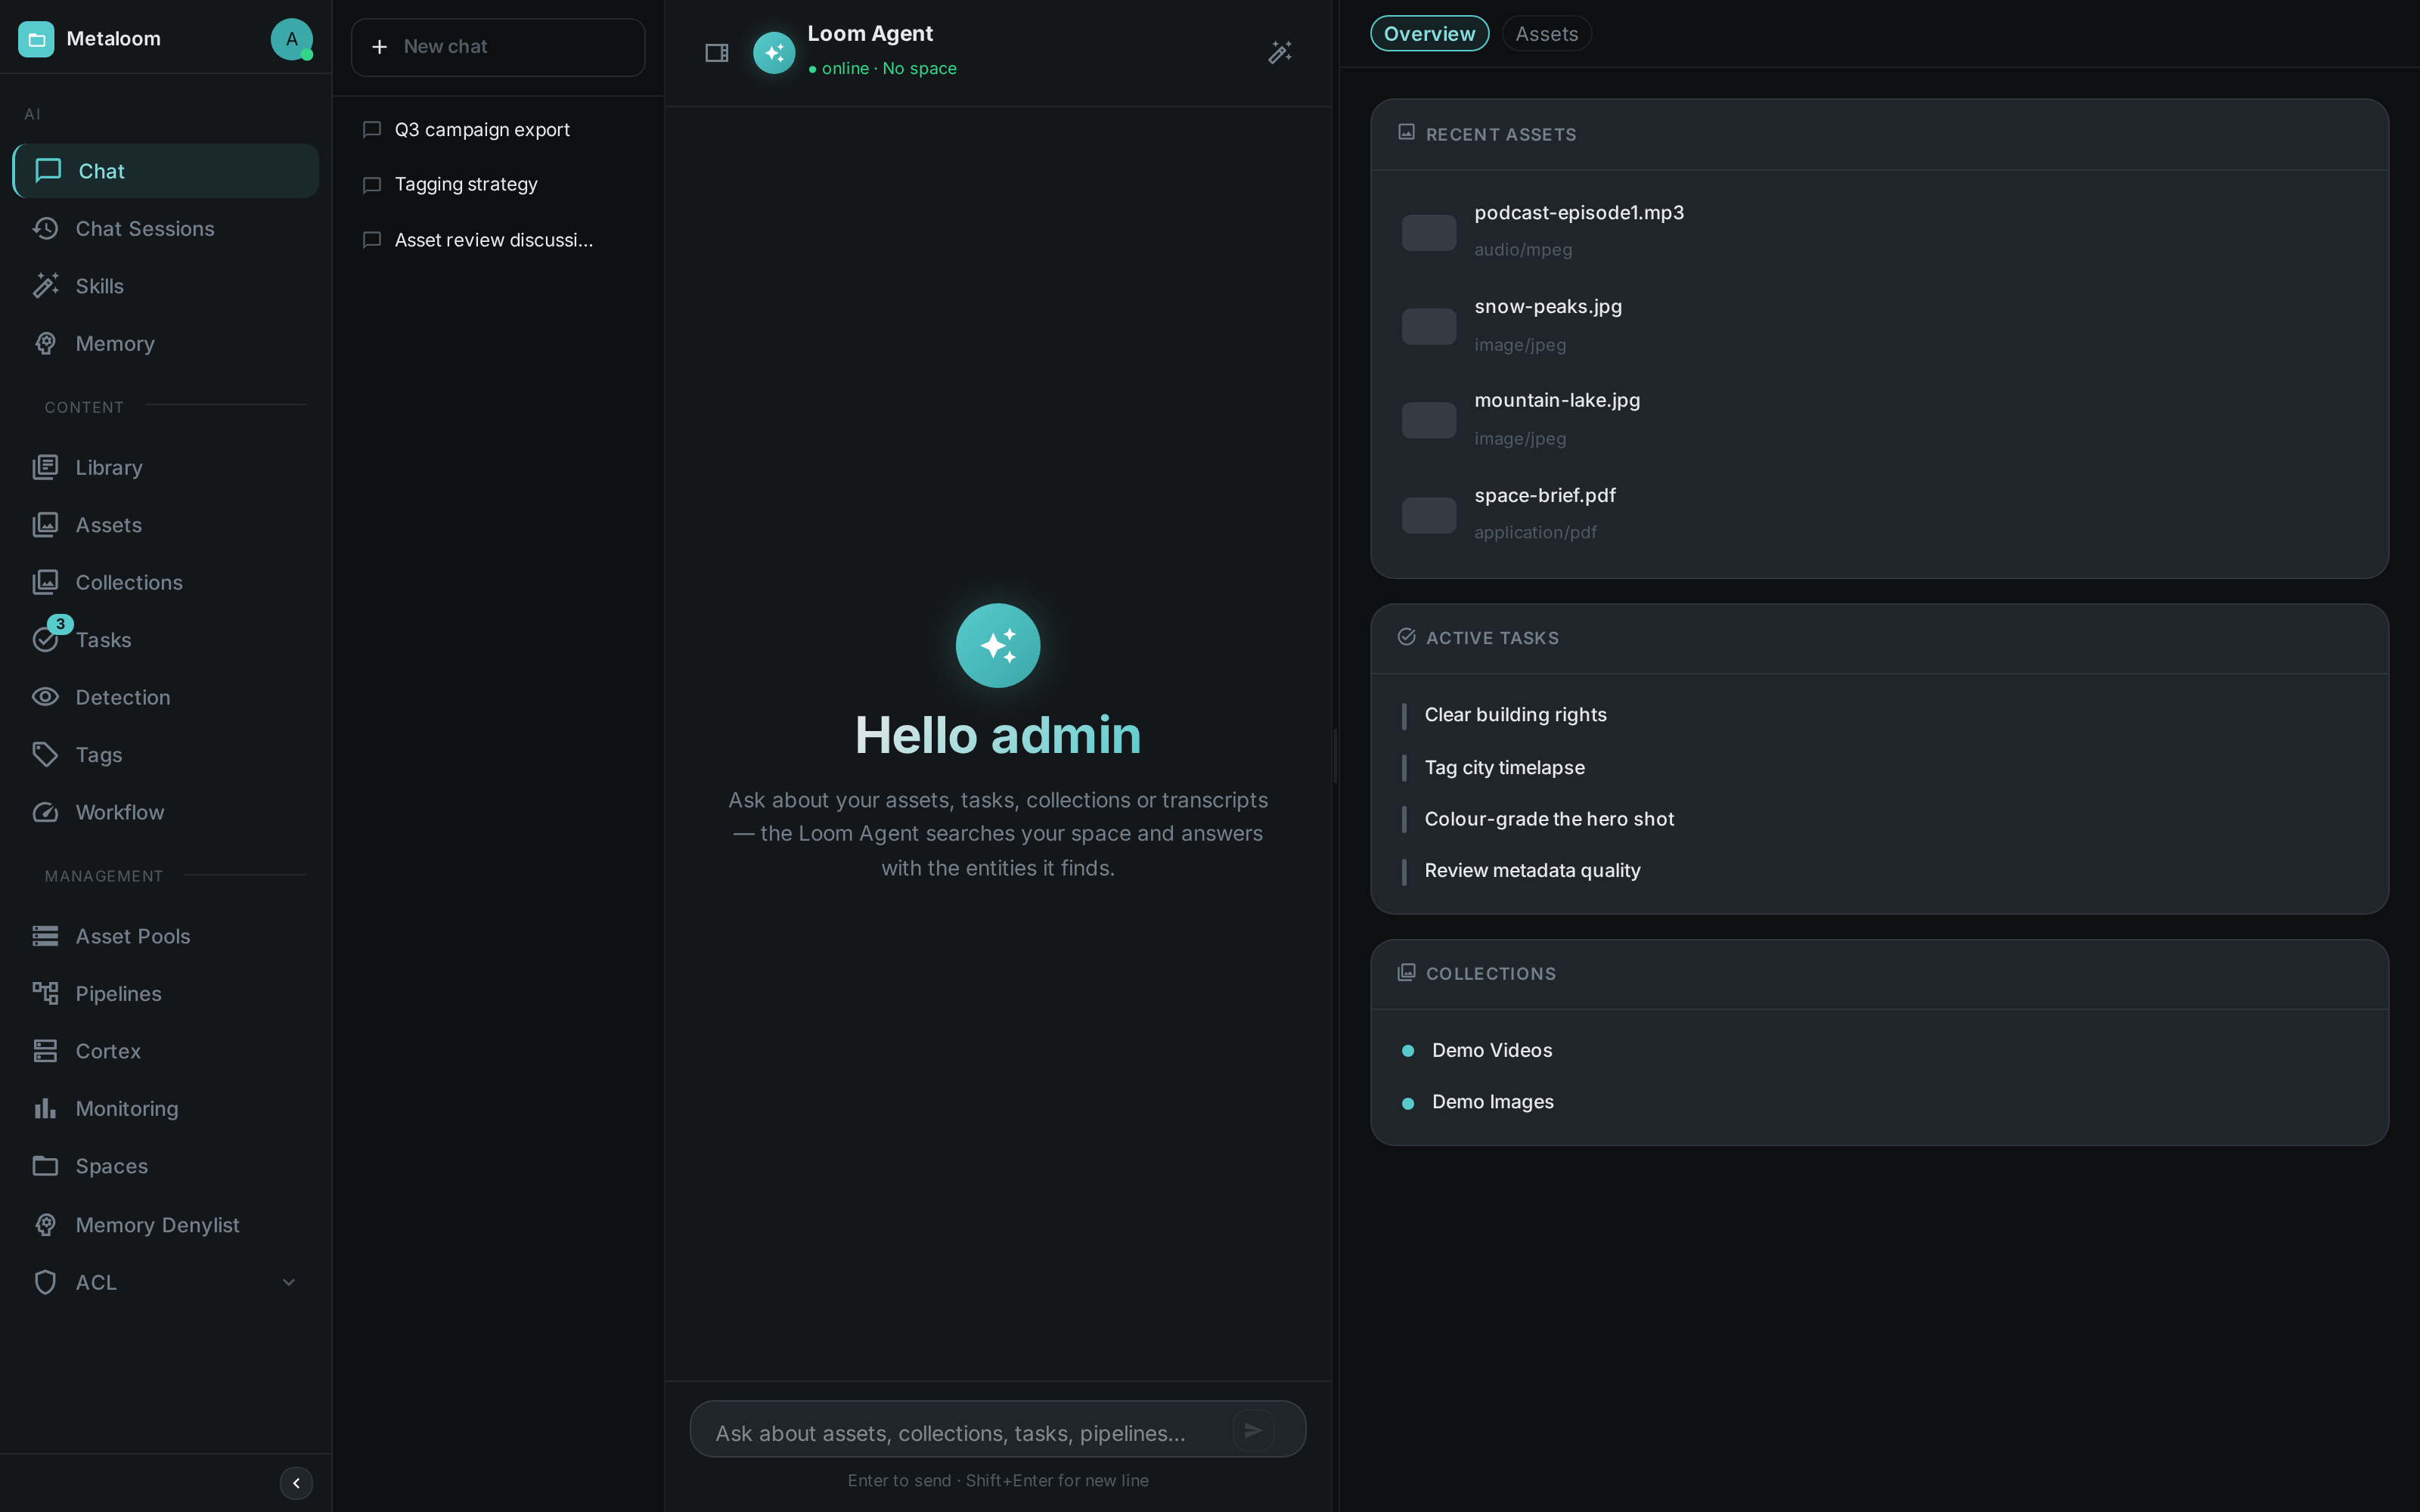Click the panel resize handle beside chat
Screen dimensions: 2420x1512
tap(1336, 756)
